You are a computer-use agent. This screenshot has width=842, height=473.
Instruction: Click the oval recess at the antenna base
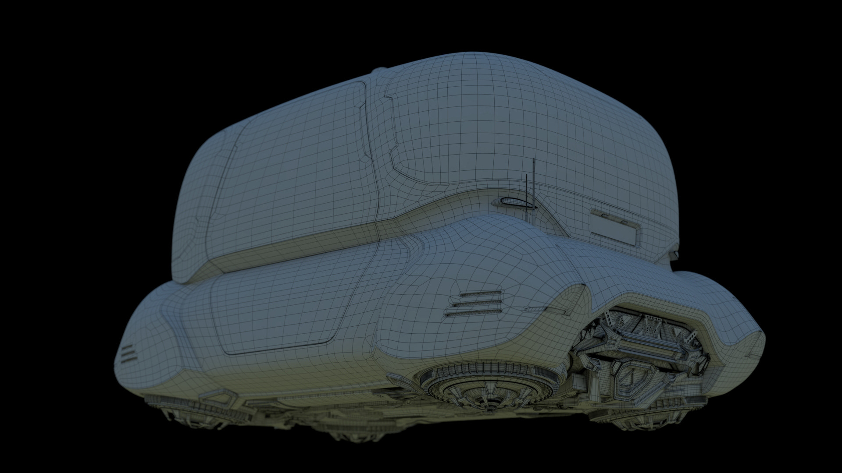point(513,202)
